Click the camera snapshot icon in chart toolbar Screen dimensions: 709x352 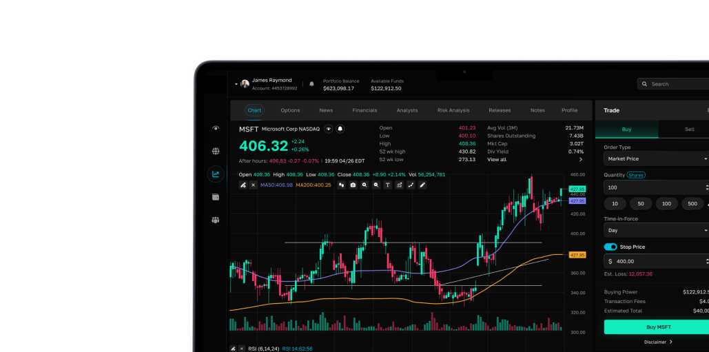click(x=353, y=185)
